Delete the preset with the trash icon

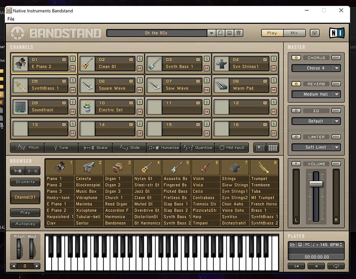pyautogui.click(x=238, y=33)
